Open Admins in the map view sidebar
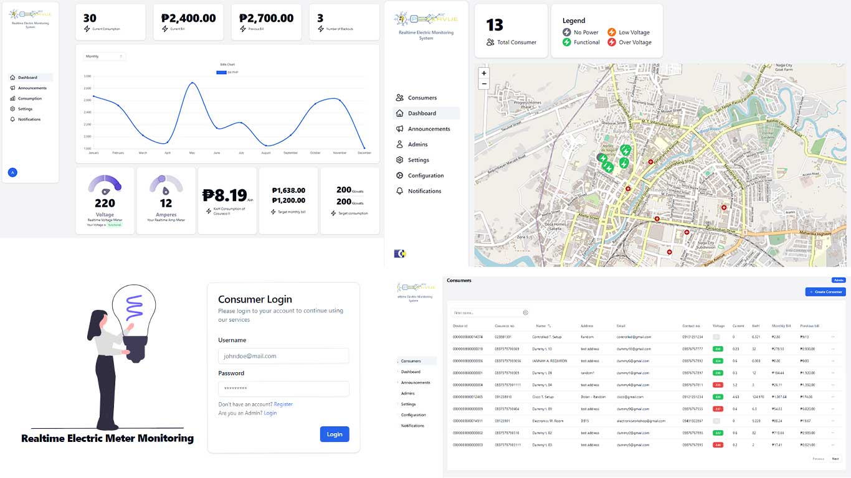851x478 pixels. pos(417,144)
